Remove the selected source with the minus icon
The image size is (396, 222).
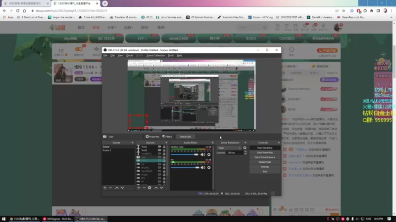(144, 188)
